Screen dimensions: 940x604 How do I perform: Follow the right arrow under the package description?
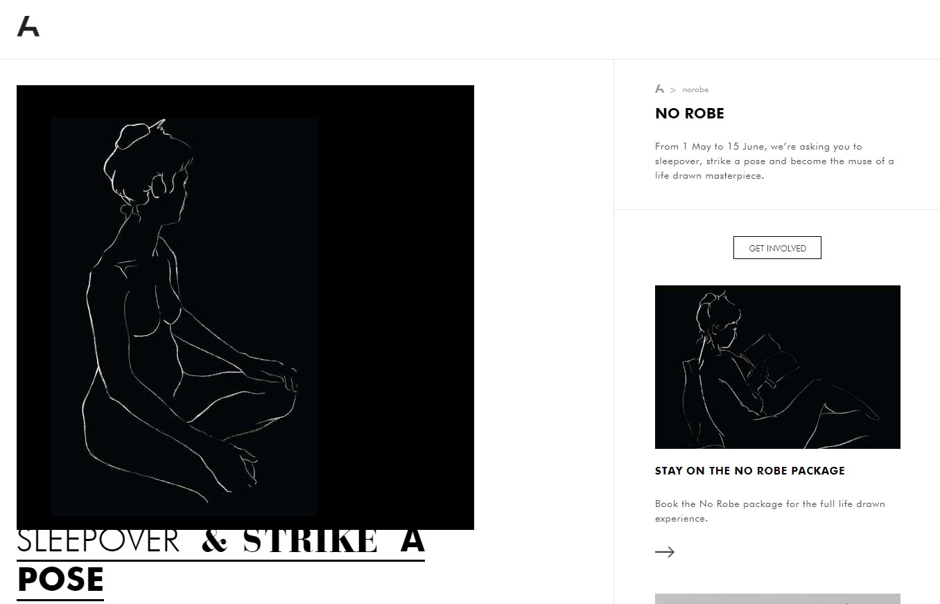[665, 552]
